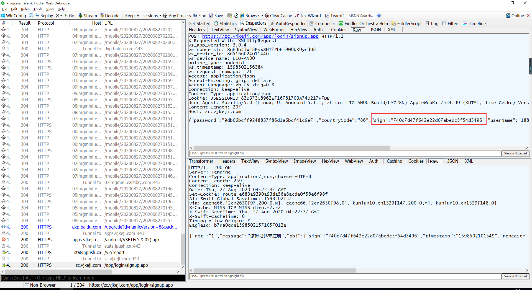532x290 pixels.
Task: Click the Online status indicator
Action: pyautogui.click(x=515, y=16)
